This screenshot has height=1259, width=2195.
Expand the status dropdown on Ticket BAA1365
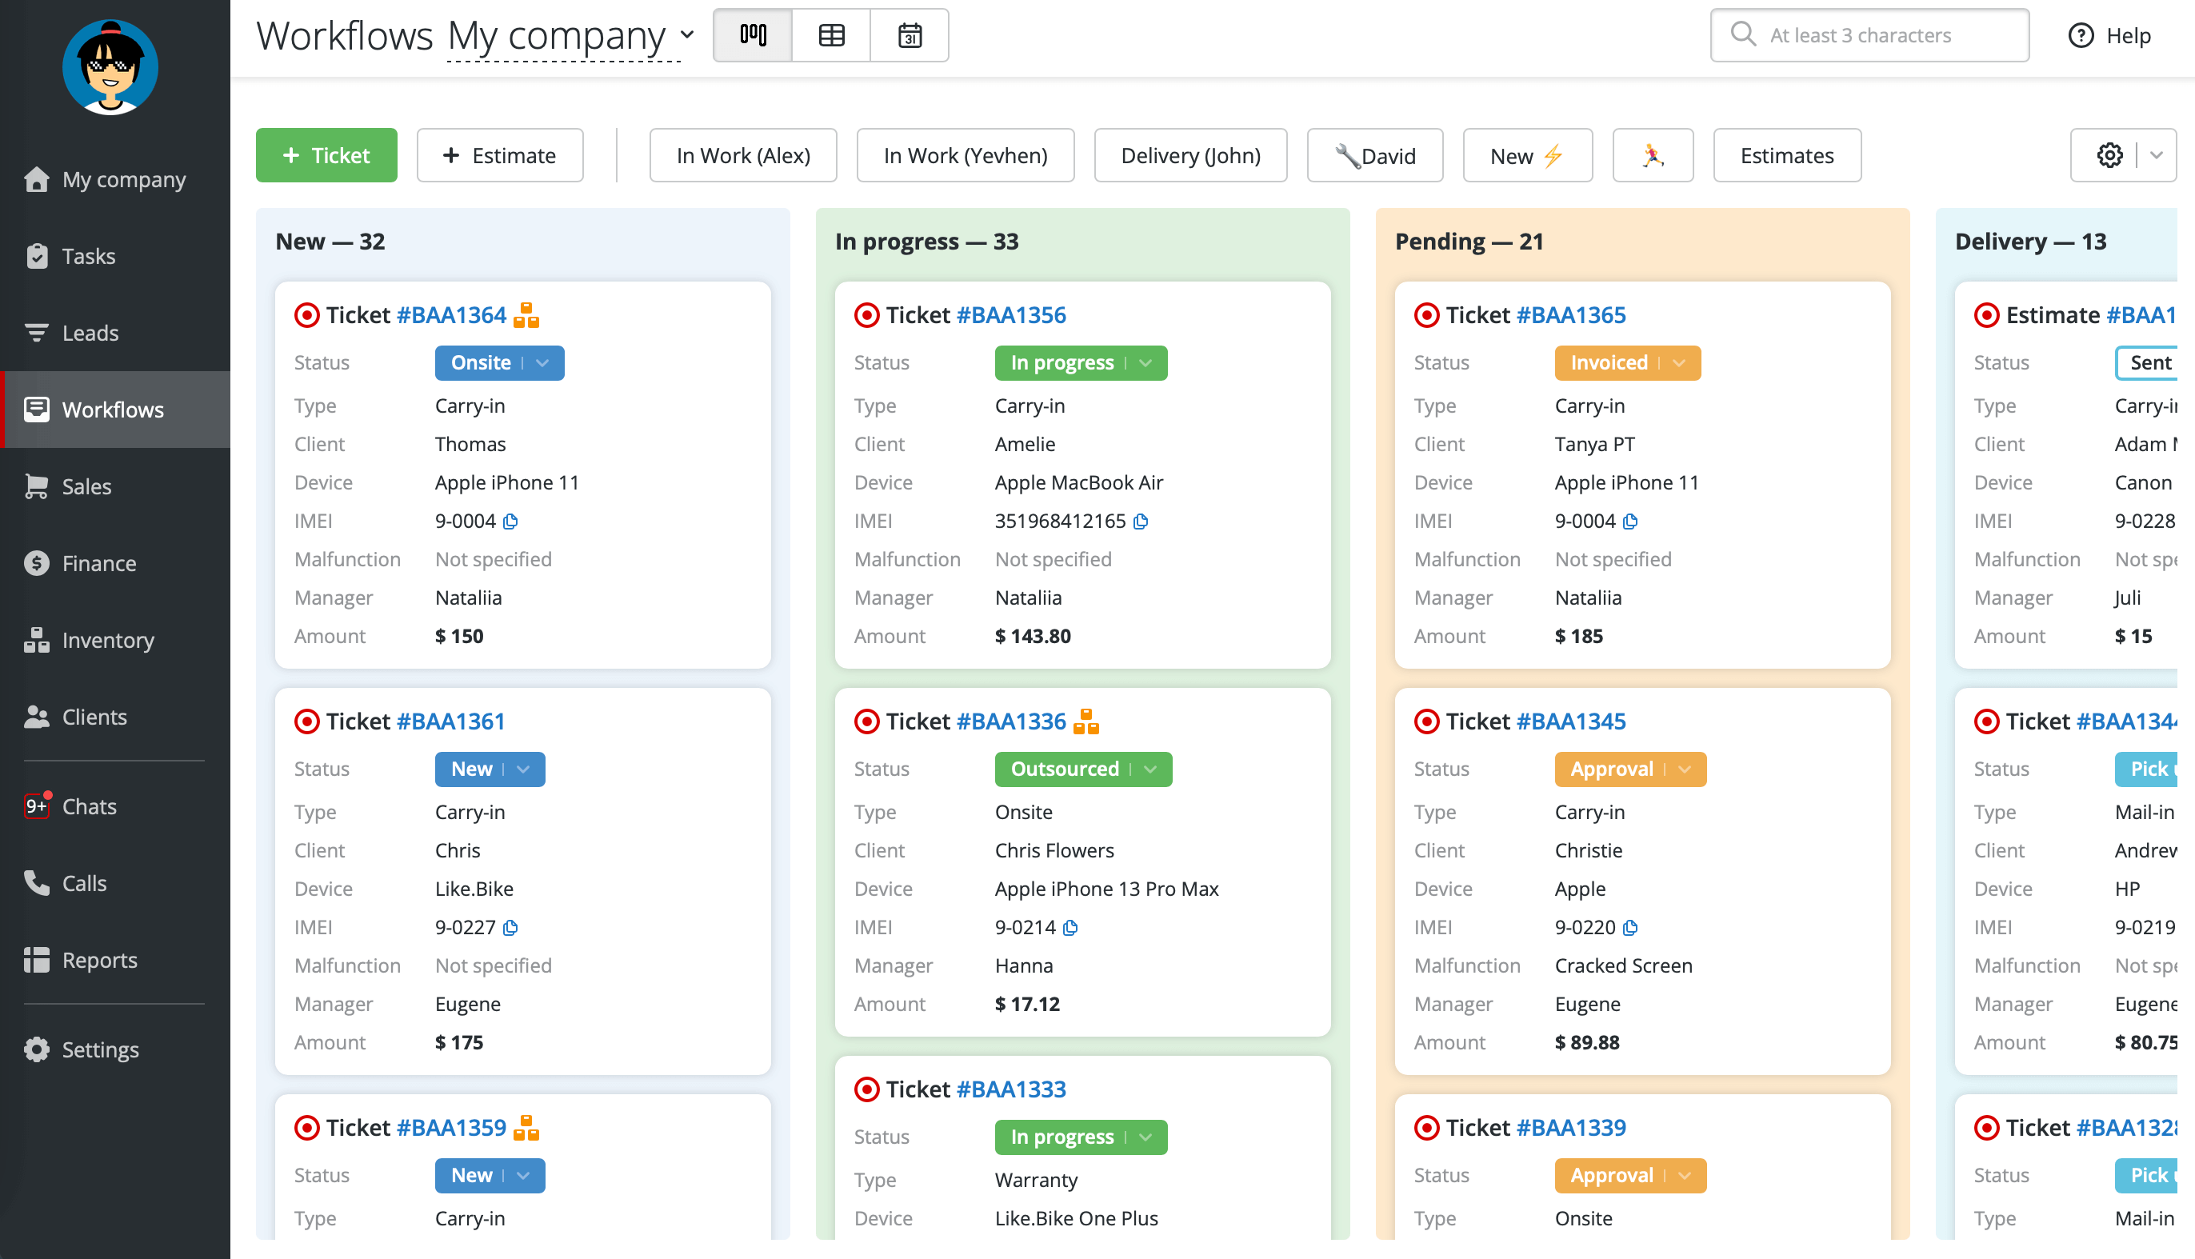point(1678,362)
